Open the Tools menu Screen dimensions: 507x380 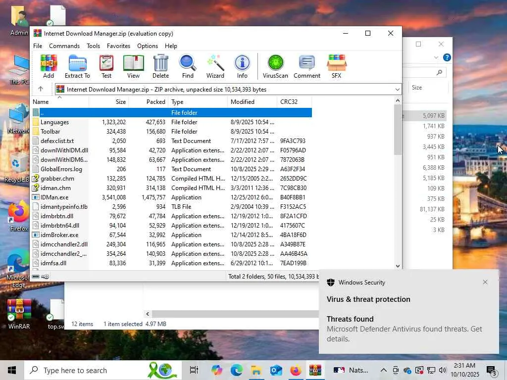pyautogui.click(x=93, y=46)
